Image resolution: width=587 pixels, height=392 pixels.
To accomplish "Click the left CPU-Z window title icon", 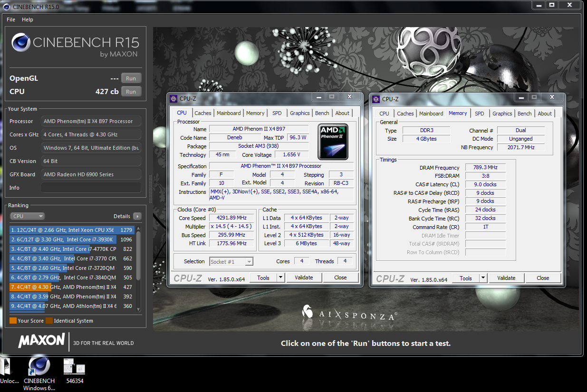I will pos(174,99).
